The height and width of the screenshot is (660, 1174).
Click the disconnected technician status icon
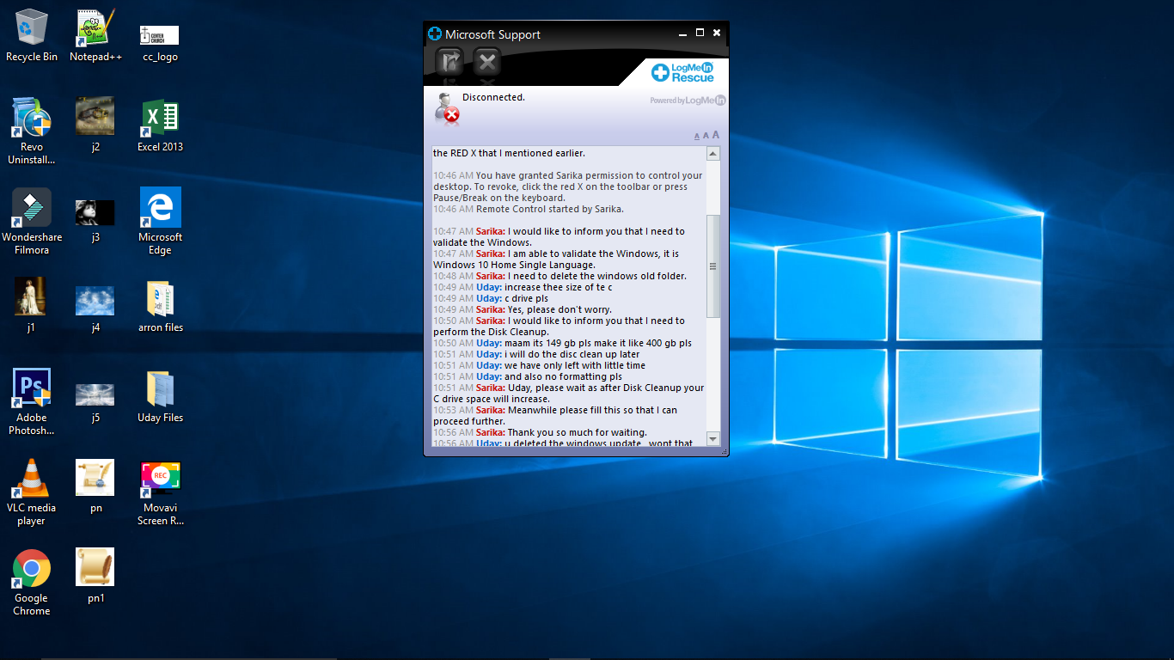(446, 107)
